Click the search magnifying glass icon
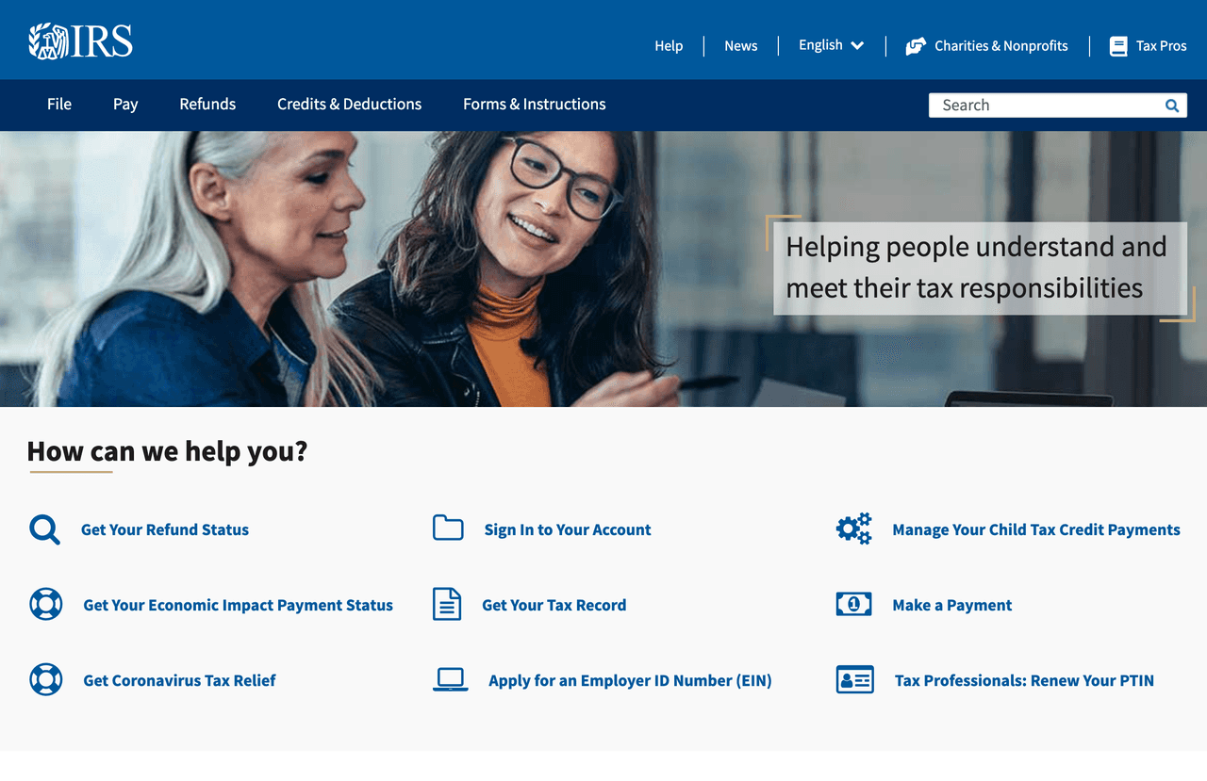 click(x=1171, y=106)
